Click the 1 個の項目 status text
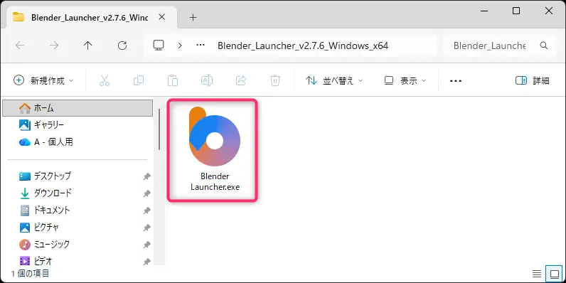566x283 pixels. click(31, 274)
